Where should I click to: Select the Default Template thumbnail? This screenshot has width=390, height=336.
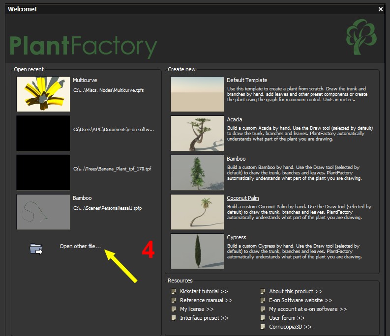pos(197,94)
